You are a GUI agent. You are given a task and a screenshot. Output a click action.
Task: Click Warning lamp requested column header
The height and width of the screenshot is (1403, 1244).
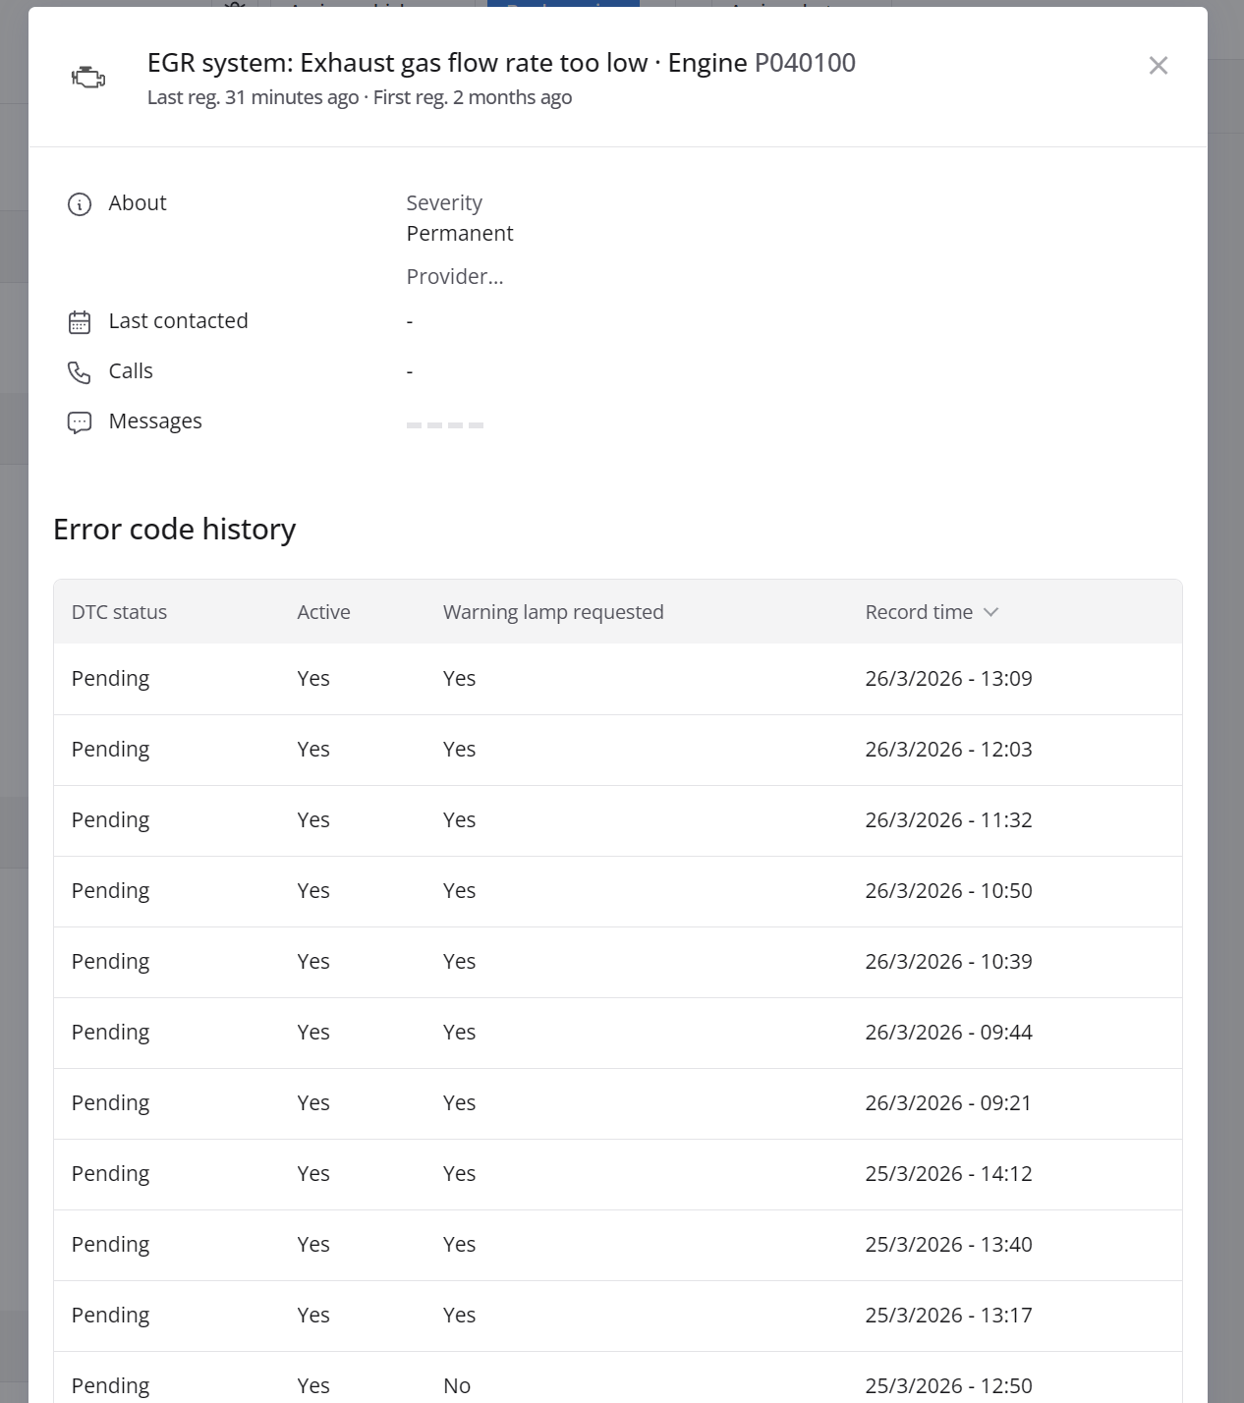pos(553,612)
